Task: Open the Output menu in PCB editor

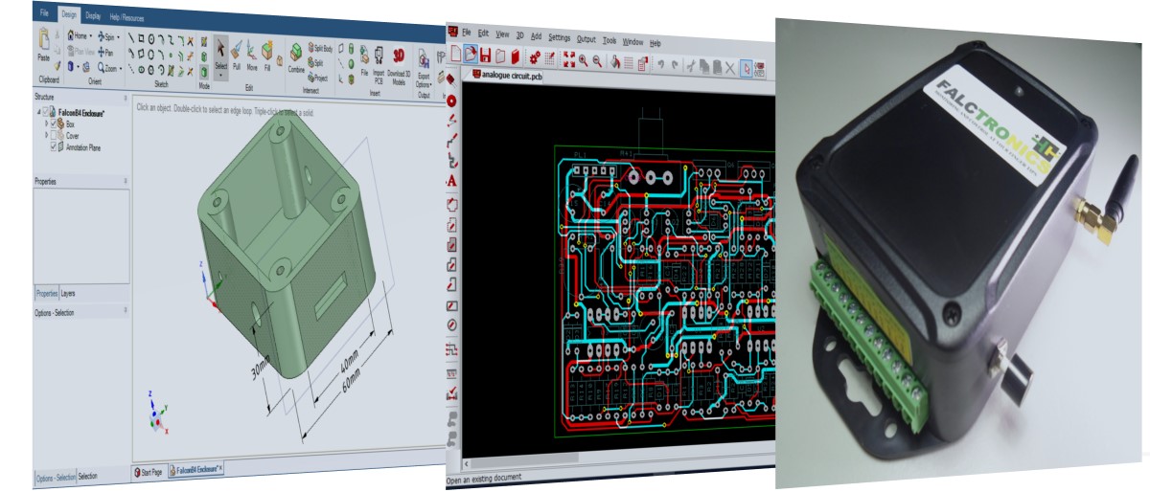Action: (x=586, y=39)
